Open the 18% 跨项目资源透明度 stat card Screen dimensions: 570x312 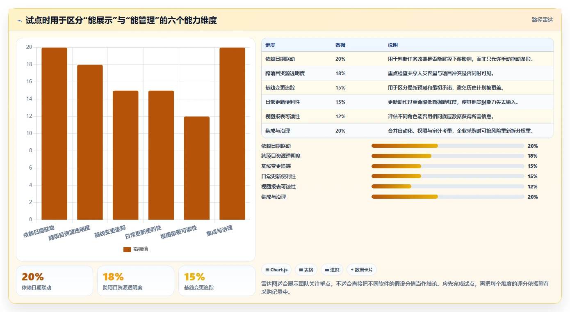[x=136, y=281]
